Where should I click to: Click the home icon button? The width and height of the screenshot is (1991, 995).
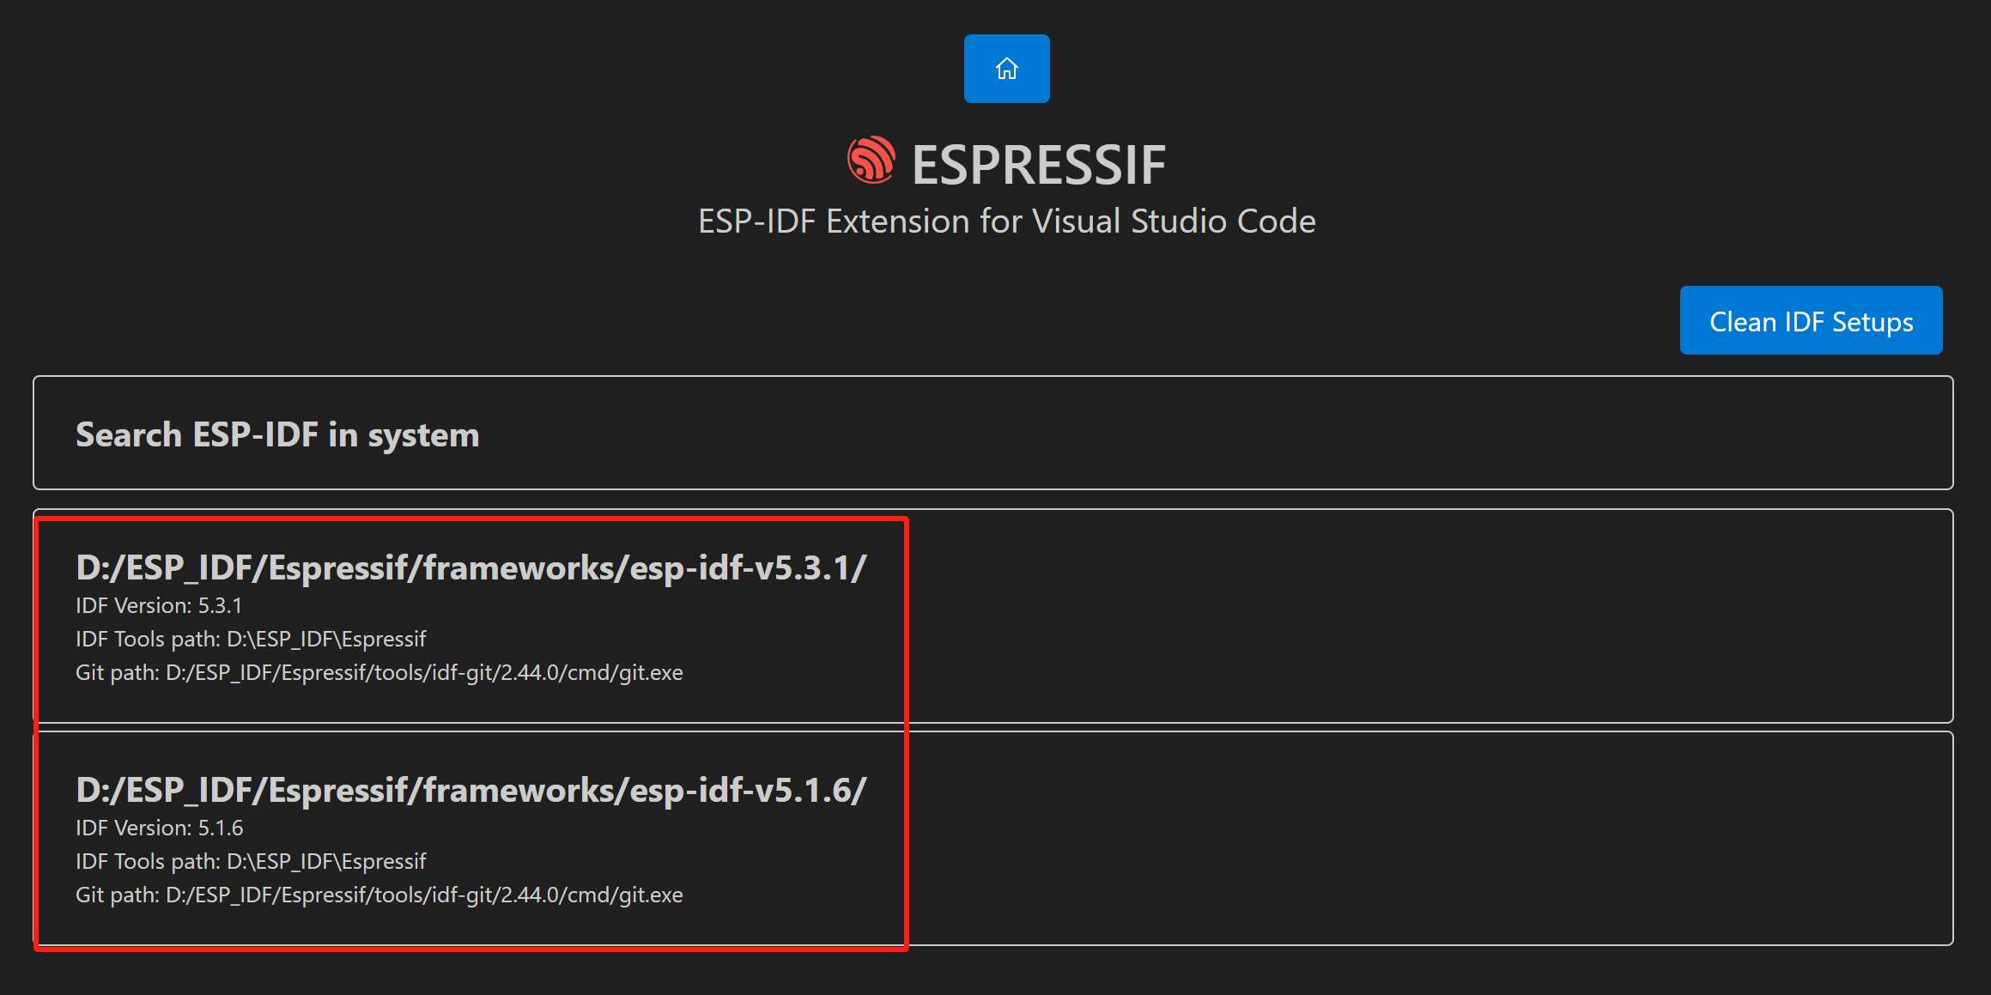1005,69
